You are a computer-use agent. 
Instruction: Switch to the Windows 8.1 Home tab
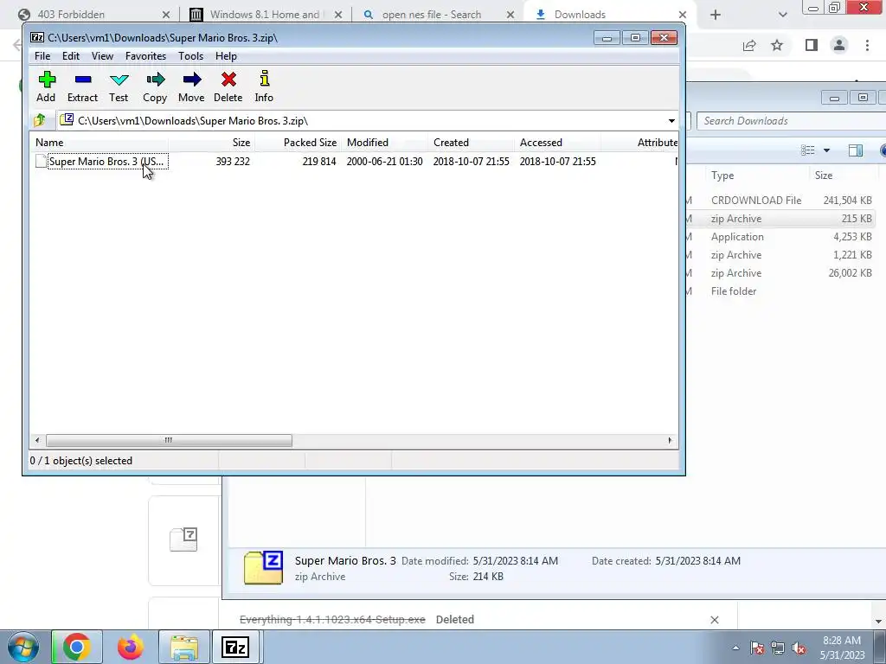266,15
